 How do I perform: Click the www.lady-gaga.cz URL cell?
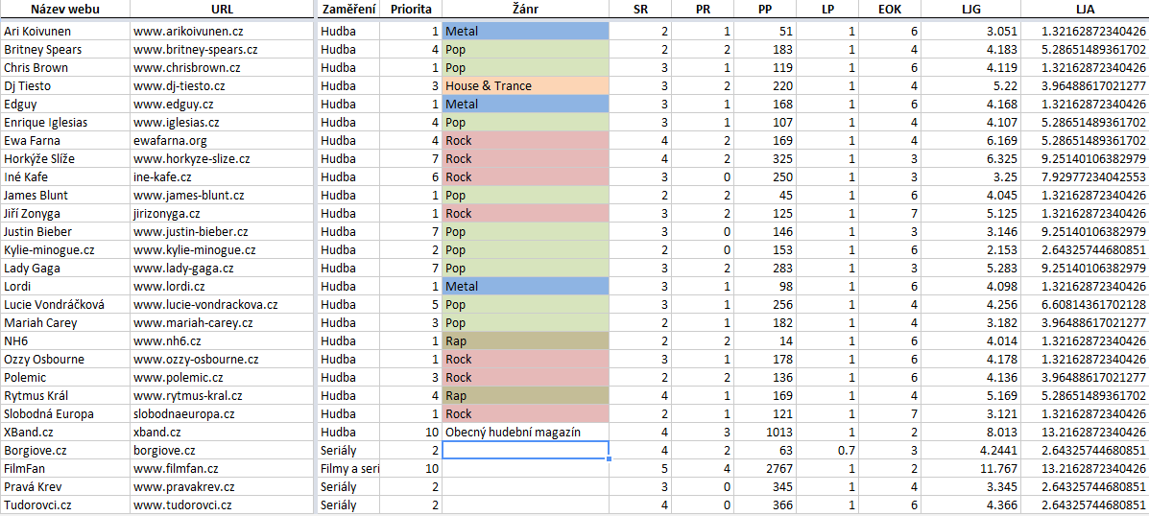tap(222, 268)
